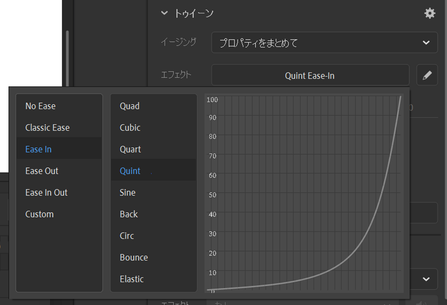Click the pencil edit easing icon

pyautogui.click(x=427, y=75)
